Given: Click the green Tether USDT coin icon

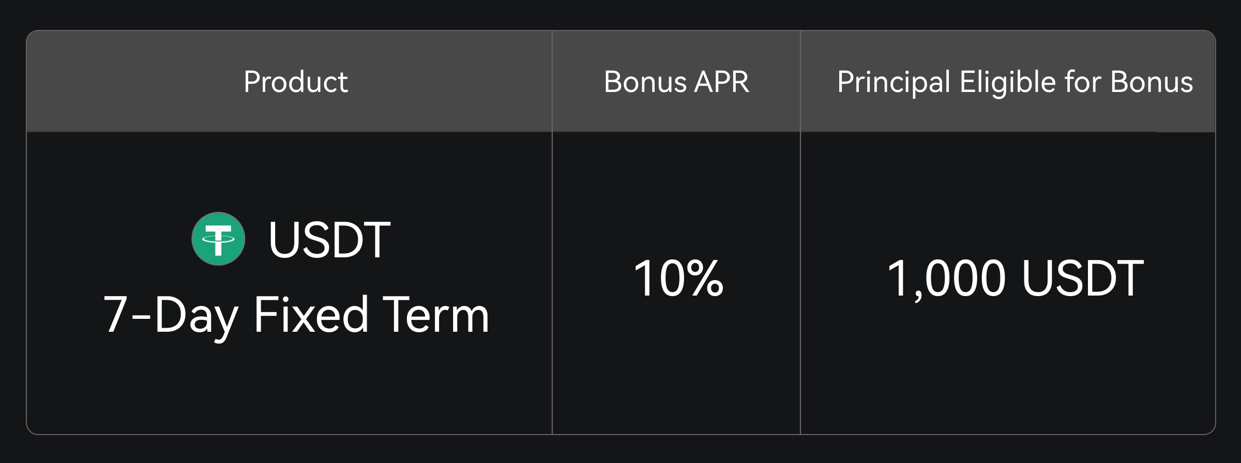Looking at the screenshot, I should [x=218, y=239].
